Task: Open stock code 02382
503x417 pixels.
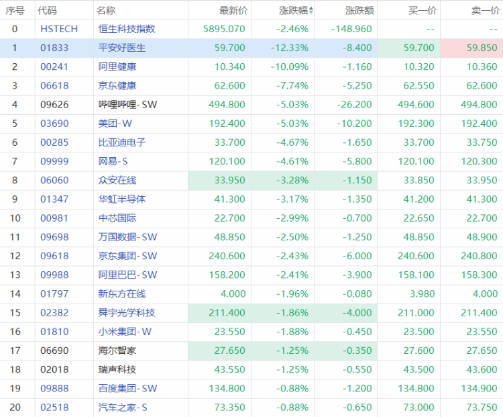Action: (54, 313)
